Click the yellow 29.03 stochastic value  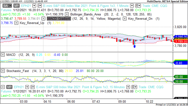pos(69,71)
